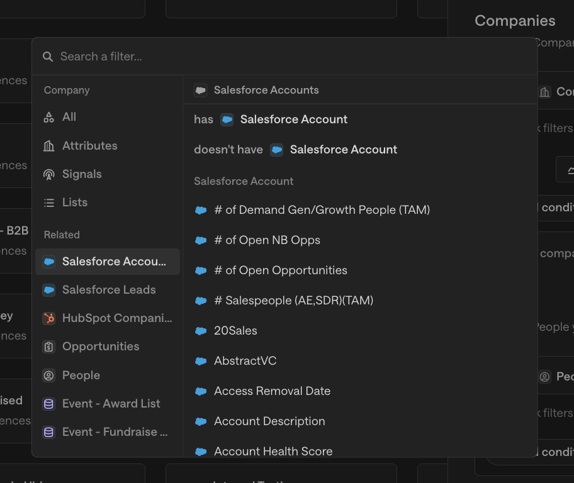Click the Attributes building icon
Viewport: 574px width, 483px height.
[x=48, y=146]
